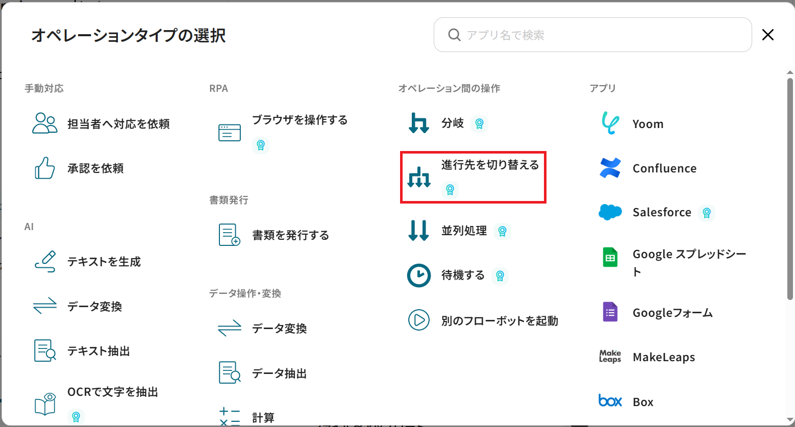The height and width of the screenshot is (427, 795).
Task: Select the 分岐 branch icon
Action: [x=419, y=123]
